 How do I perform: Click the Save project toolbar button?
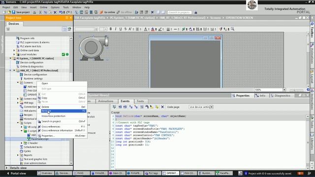tap(21, 12)
